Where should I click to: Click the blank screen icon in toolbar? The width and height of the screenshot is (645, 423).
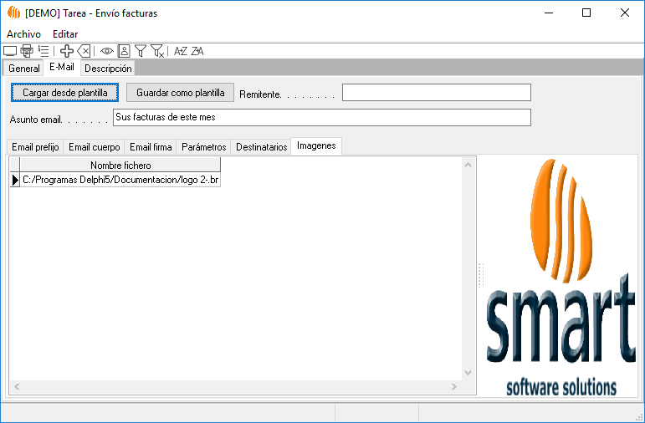point(10,51)
